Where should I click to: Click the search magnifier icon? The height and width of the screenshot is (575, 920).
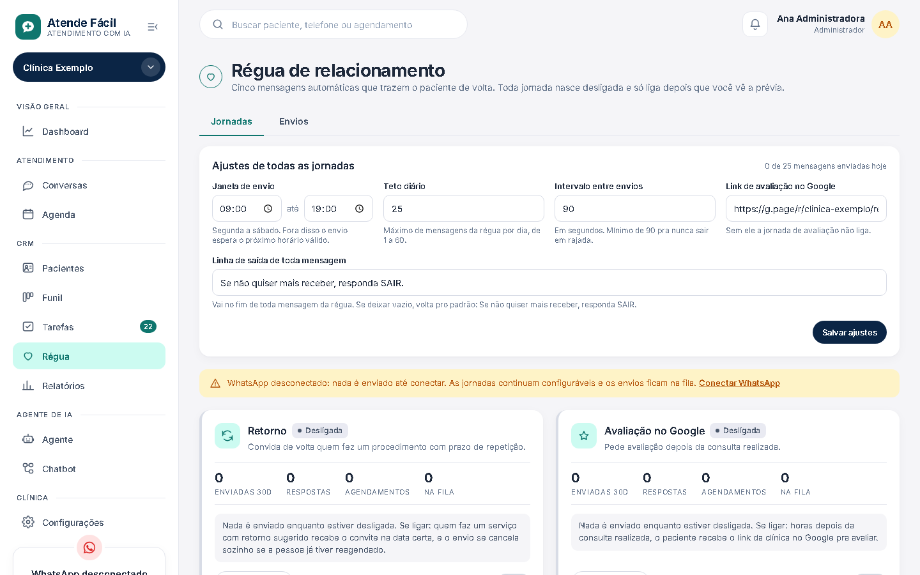(x=218, y=24)
